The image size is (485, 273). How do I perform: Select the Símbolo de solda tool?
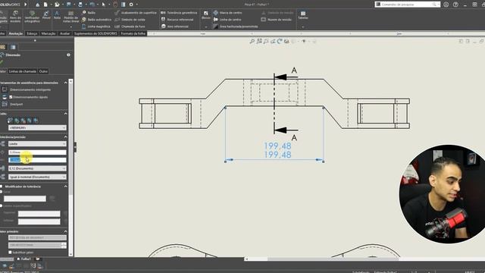pos(130,20)
